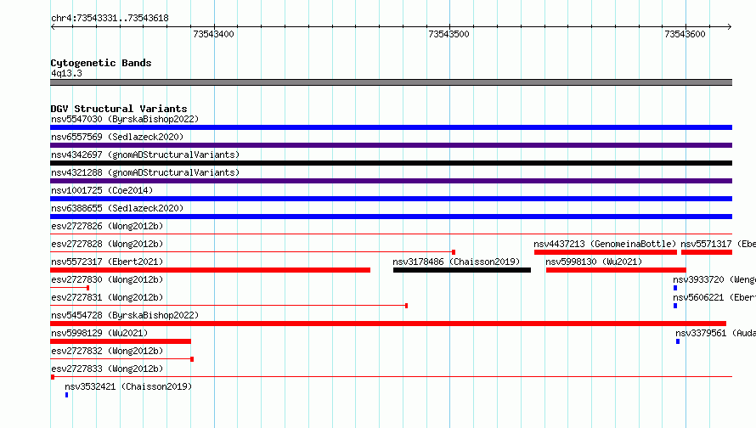Open the nsv4437213 (GenomeinaBottle) label

tap(605, 244)
